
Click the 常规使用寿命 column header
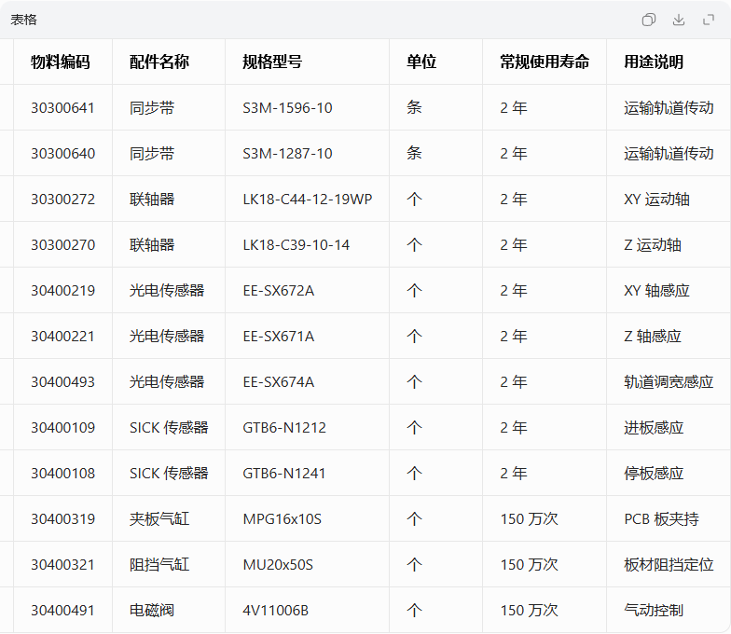(545, 62)
